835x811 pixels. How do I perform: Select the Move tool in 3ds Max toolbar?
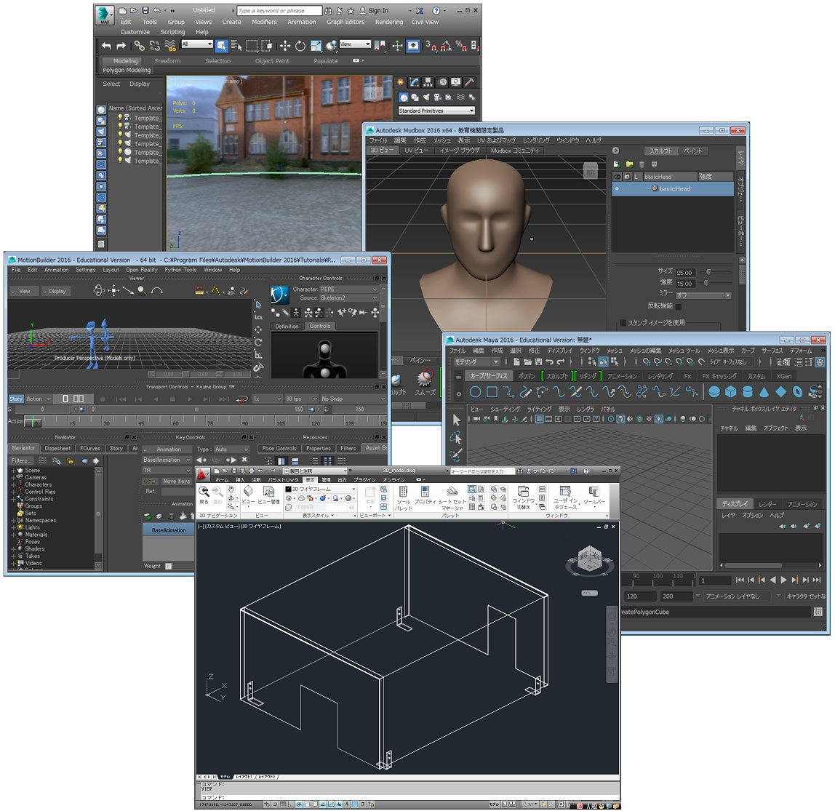click(x=285, y=46)
